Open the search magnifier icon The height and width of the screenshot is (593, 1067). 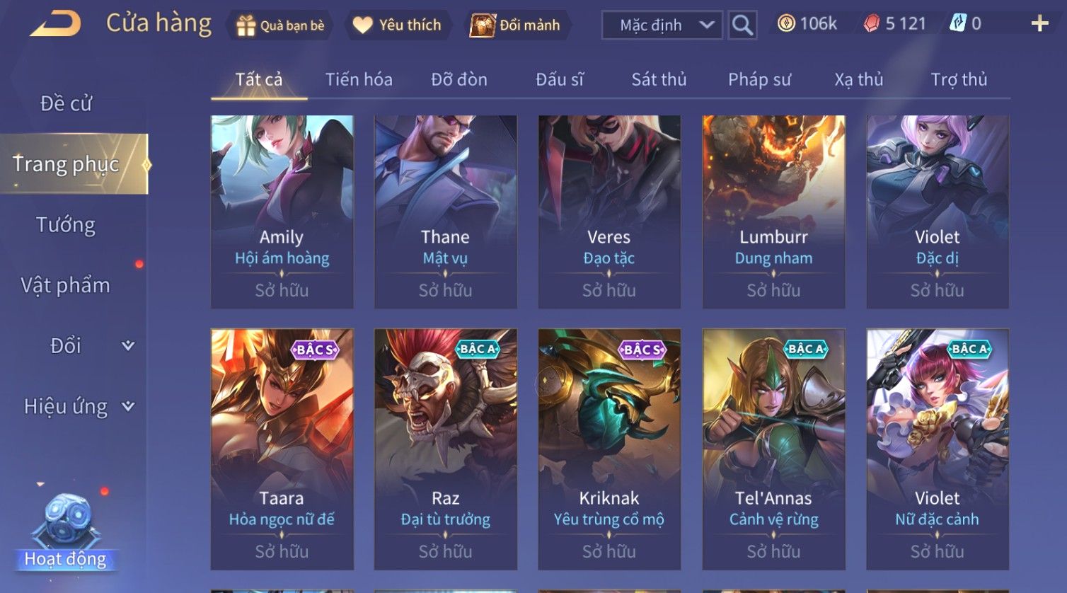(742, 25)
